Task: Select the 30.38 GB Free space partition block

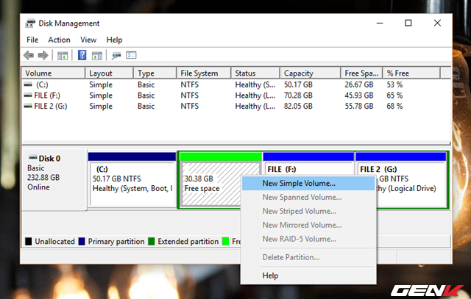Action: point(210,184)
